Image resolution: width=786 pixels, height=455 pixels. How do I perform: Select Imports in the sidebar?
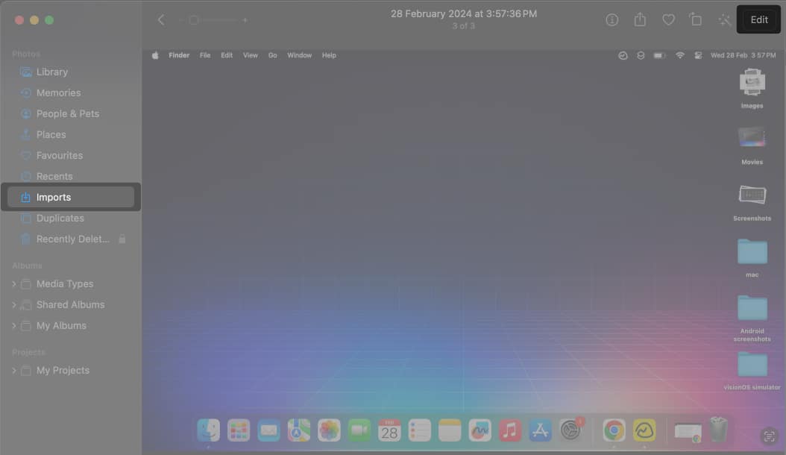pyautogui.click(x=71, y=197)
